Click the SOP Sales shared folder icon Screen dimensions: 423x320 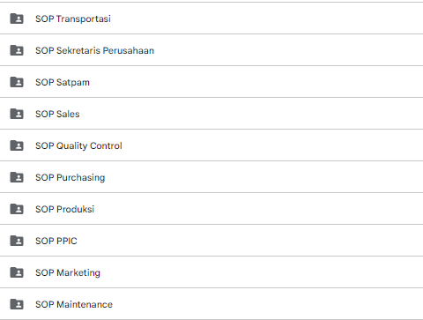17,114
